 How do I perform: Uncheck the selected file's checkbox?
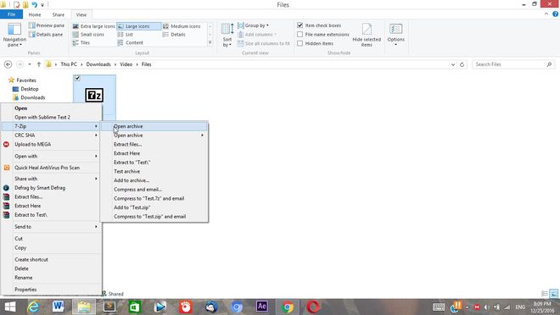(x=77, y=79)
